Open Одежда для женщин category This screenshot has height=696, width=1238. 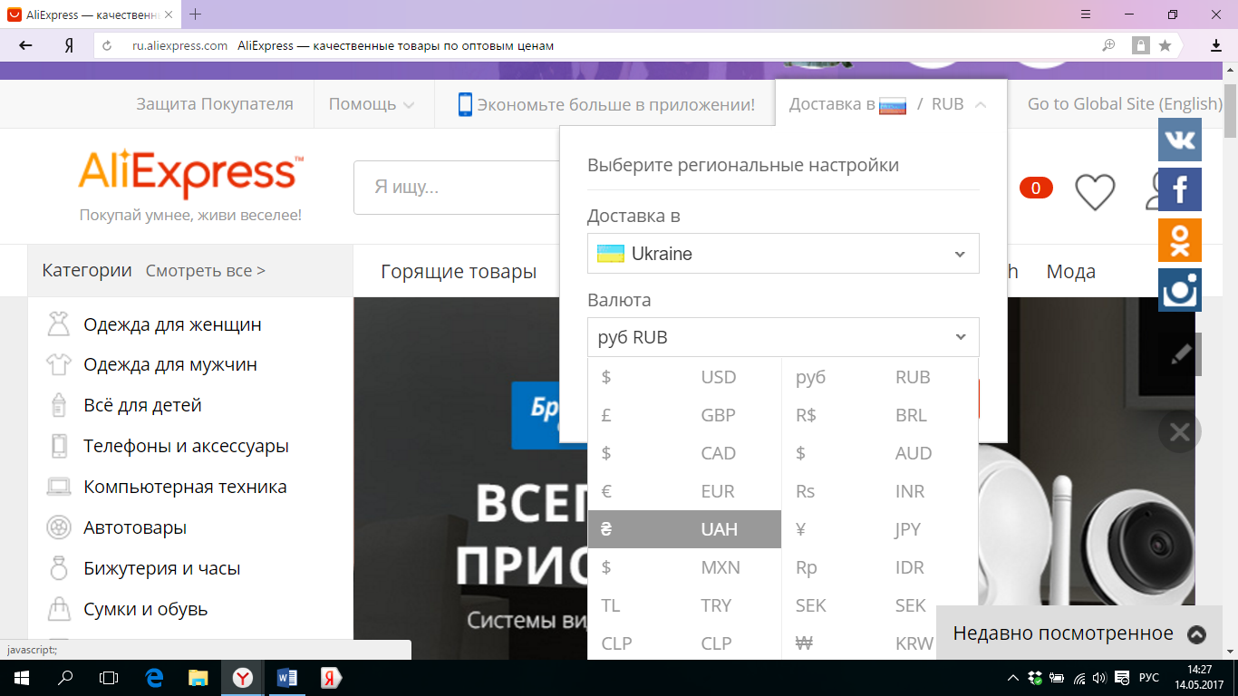[x=172, y=324]
